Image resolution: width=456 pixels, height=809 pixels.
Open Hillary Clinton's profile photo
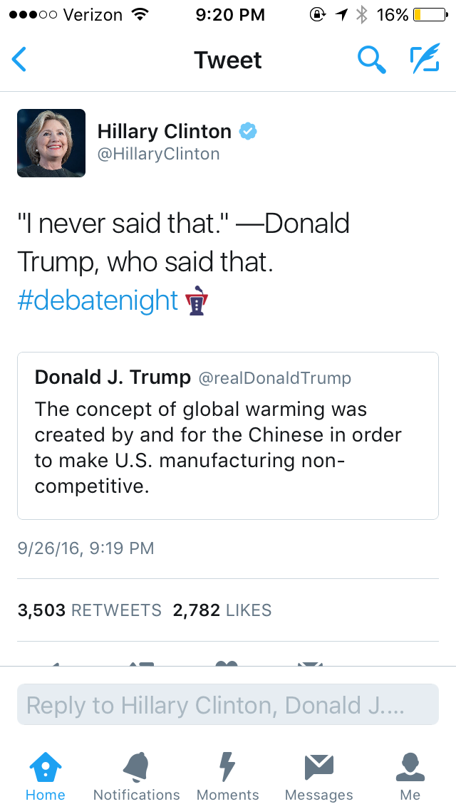pos(51,143)
